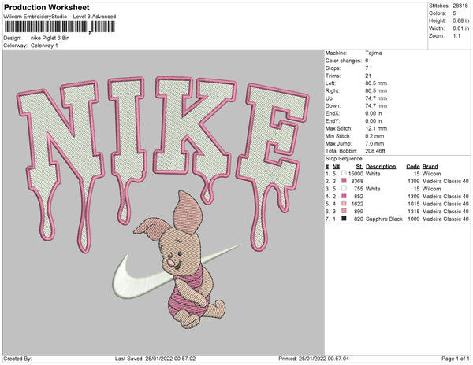The image size is (473, 365).
Task: Click the code '1009' in row 7
Action: pos(414,219)
